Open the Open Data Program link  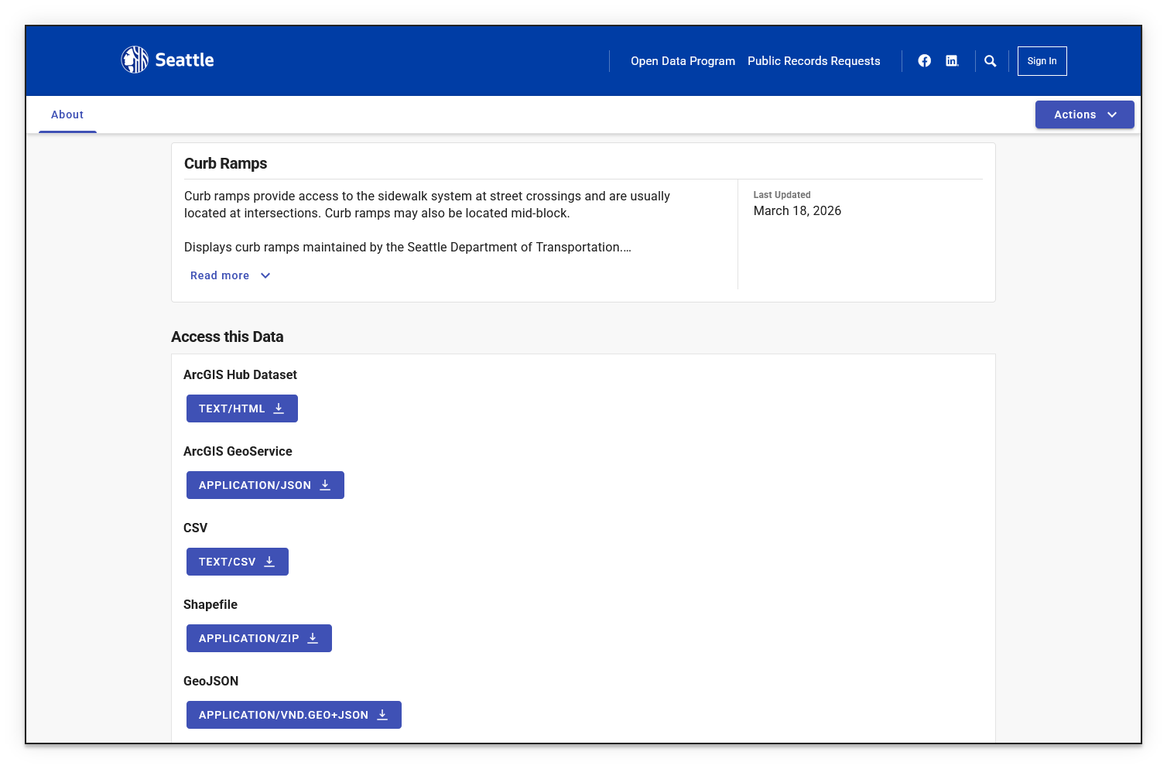[x=683, y=61]
